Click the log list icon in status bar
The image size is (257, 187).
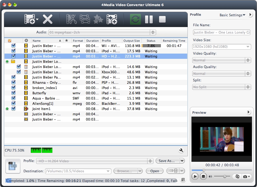183,180
